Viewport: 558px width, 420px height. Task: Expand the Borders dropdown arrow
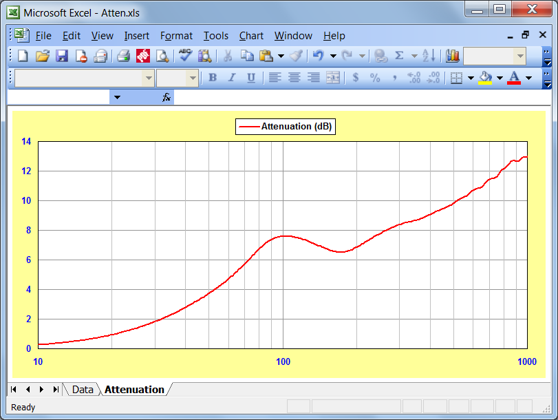point(471,78)
